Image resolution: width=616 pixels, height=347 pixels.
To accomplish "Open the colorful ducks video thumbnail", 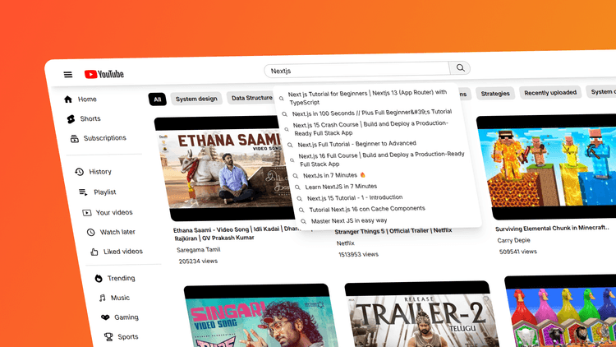I will [561, 311].
